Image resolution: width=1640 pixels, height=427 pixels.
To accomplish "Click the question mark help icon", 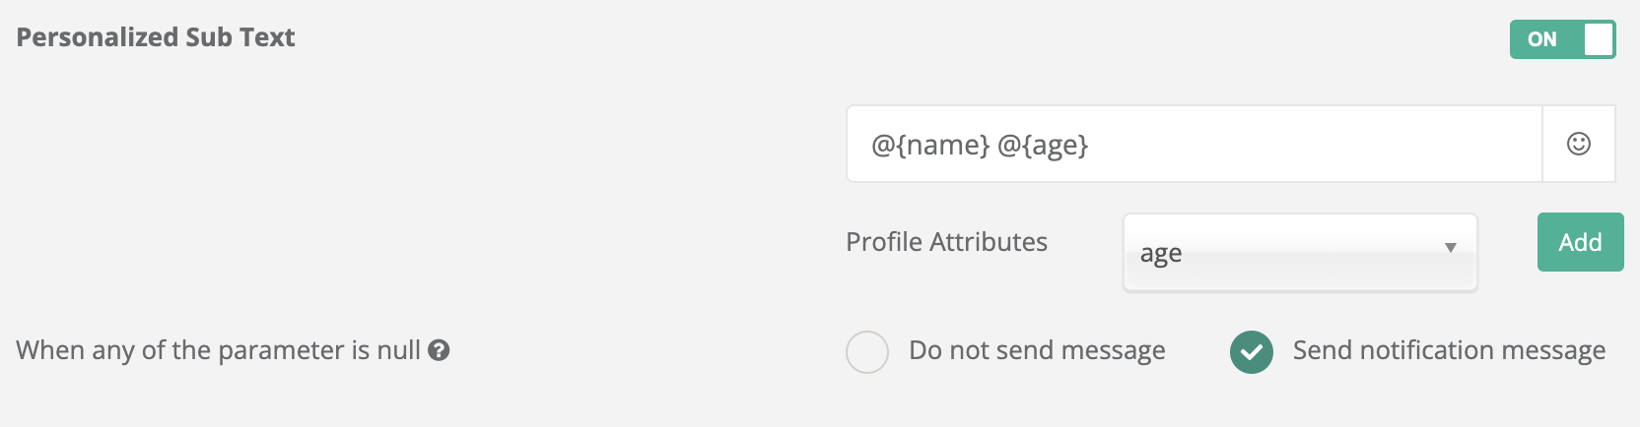I will pos(440,350).
